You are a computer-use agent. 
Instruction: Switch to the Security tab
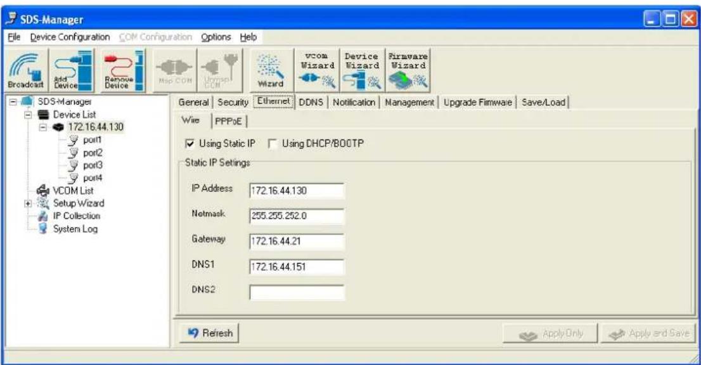tap(233, 102)
